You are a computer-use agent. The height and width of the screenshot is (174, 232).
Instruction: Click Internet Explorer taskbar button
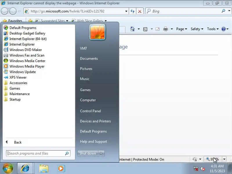point(25,168)
